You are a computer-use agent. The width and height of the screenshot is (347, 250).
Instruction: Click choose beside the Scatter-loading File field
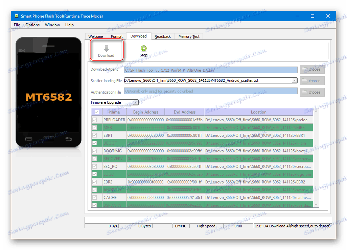click(x=312, y=80)
